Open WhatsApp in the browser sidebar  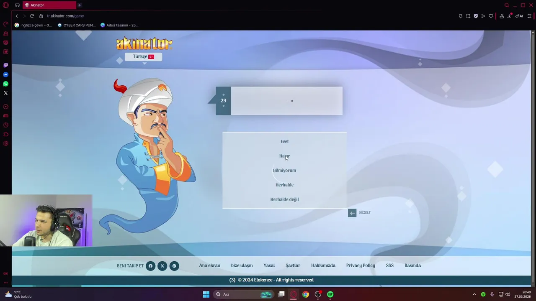click(x=6, y=84)
